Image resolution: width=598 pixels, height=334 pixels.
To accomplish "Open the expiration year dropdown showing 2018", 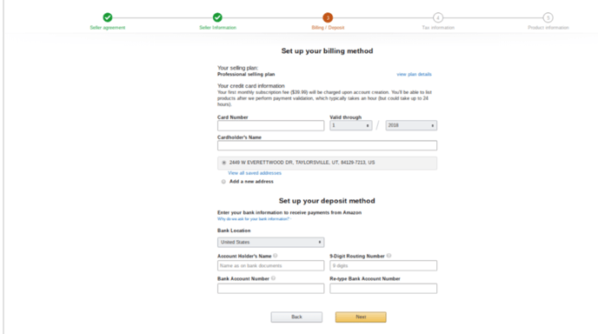I will click(x=411, y=125).
